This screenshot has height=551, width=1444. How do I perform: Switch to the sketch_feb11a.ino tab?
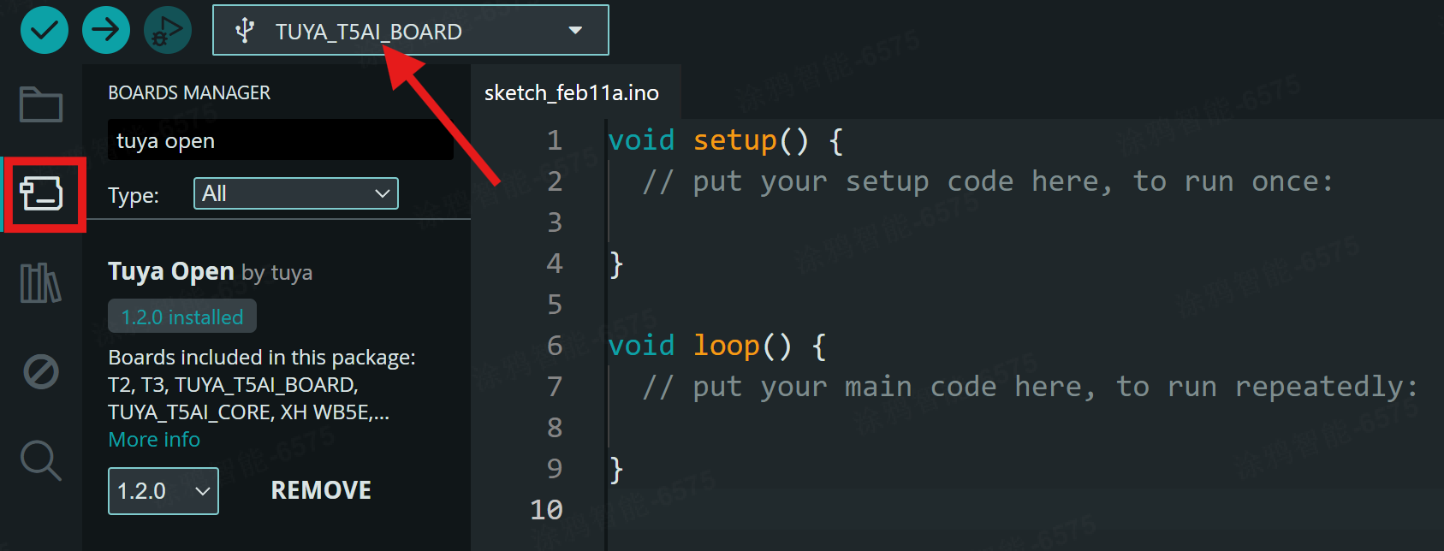(x=572, y=92)
